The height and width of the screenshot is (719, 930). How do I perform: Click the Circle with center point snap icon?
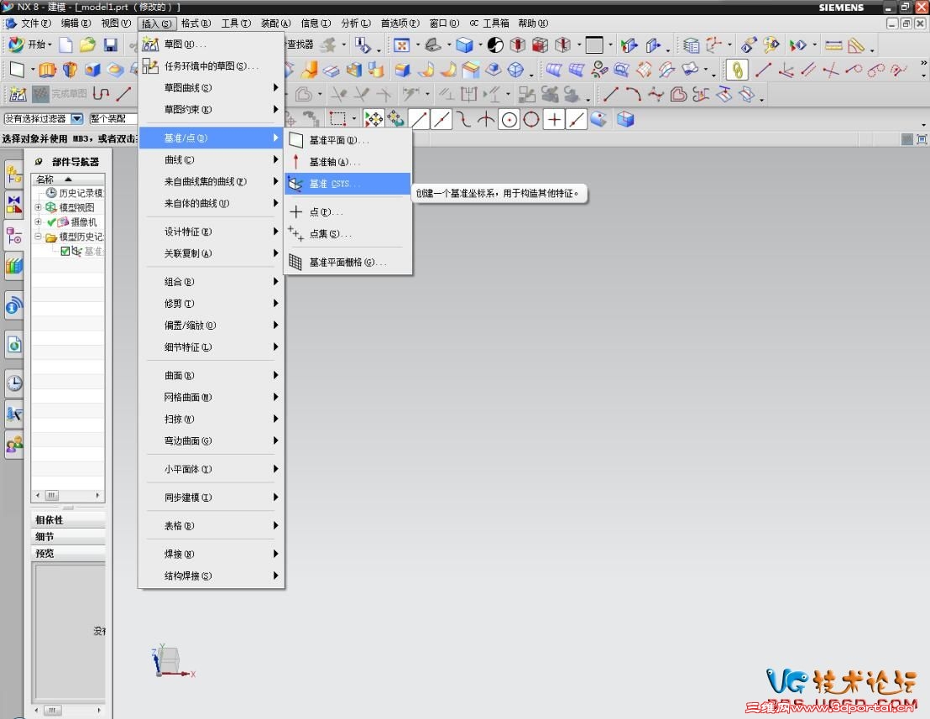click(x=509, y=120)
